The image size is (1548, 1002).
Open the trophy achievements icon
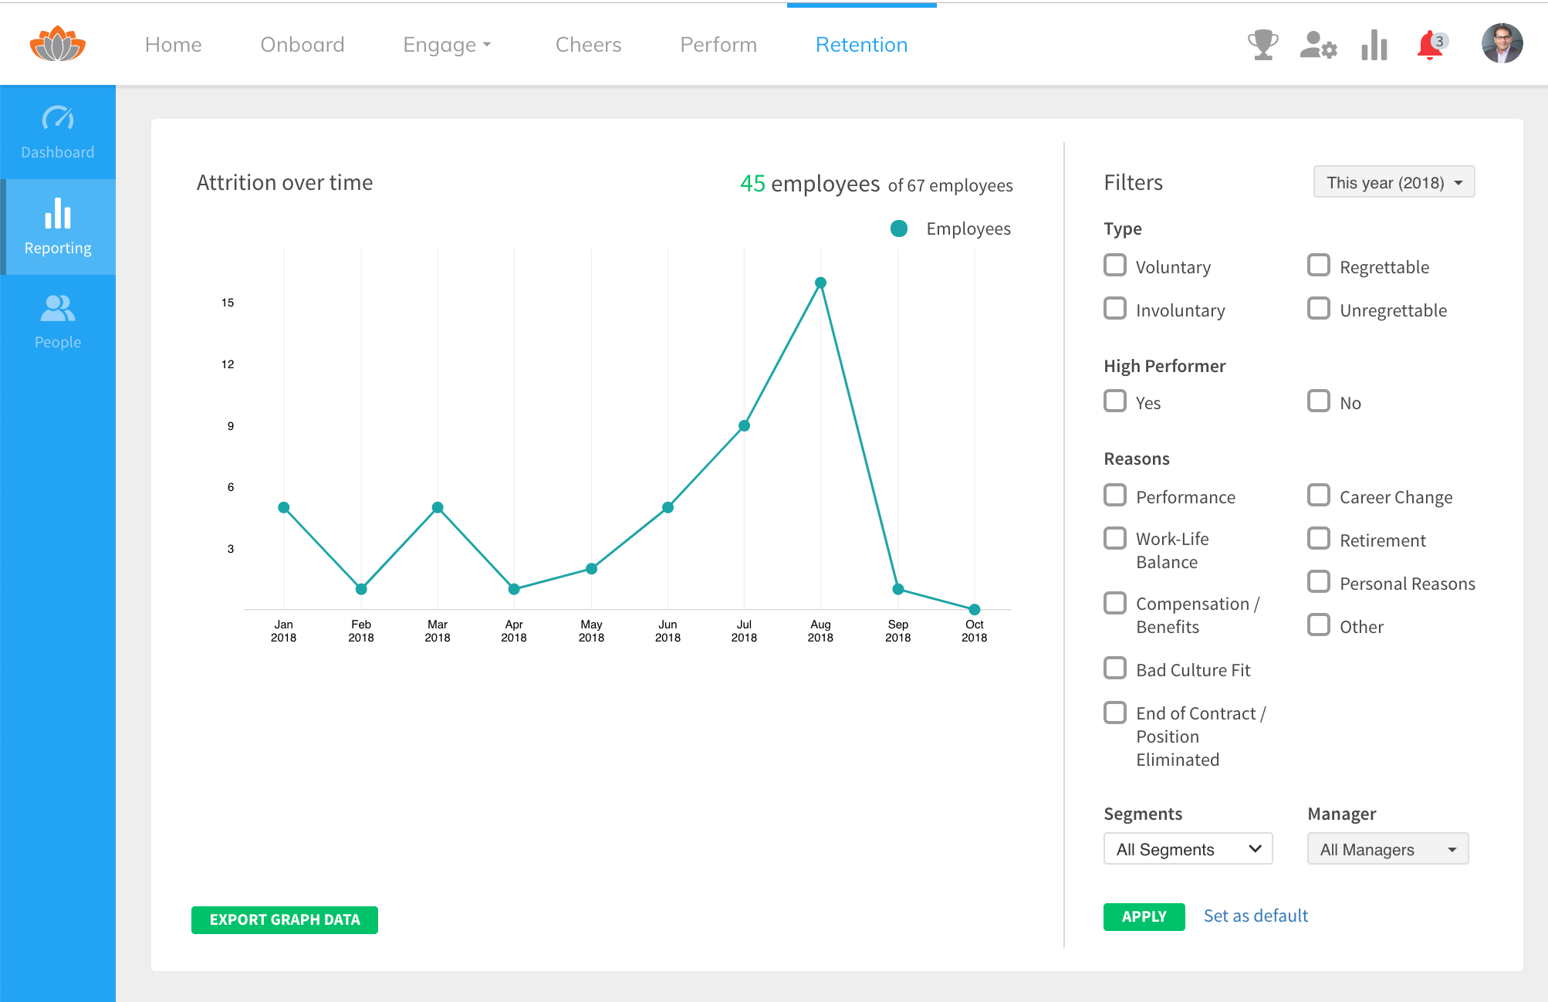point(1262,45)
